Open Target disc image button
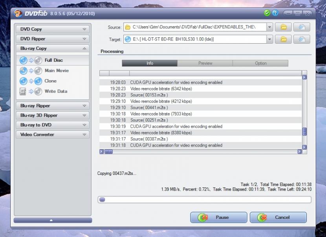Image resolution: width=326 pixels, height=237 pixels. [302, 39]
